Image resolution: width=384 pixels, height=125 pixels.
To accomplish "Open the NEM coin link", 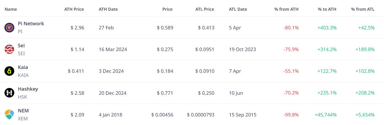I will pyautogui.click(x=23, y=110).
